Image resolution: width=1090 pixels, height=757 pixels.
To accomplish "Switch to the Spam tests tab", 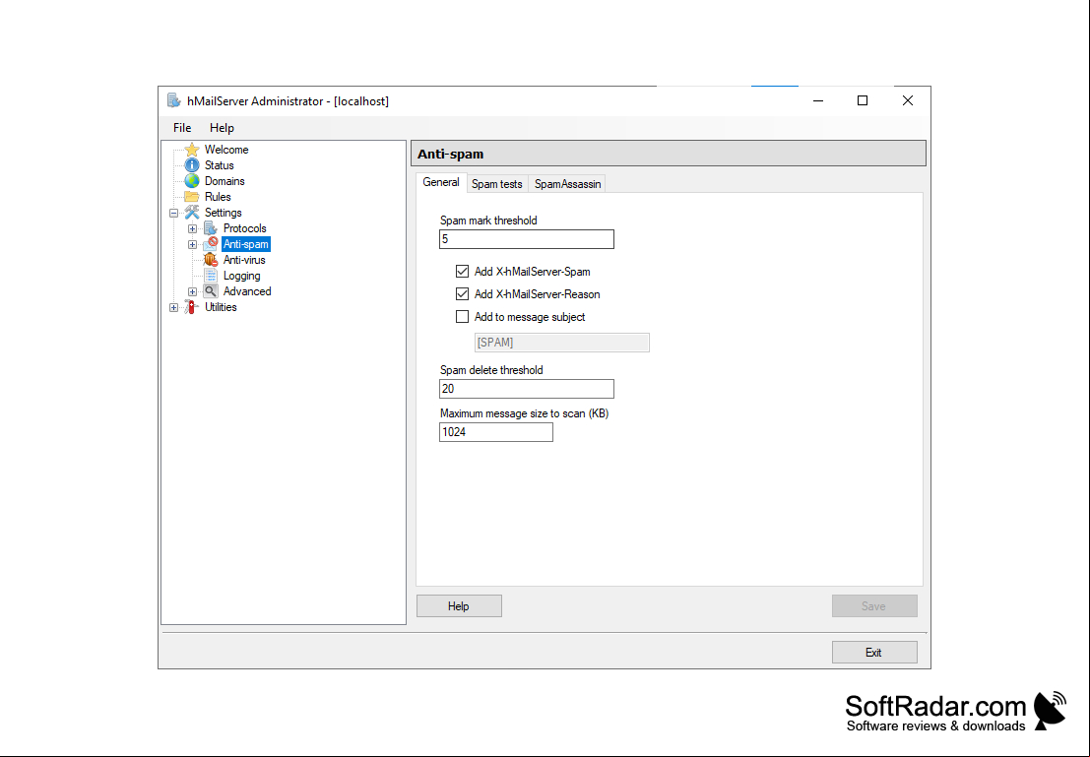I will pyautogui.click(x=497, y=184).
